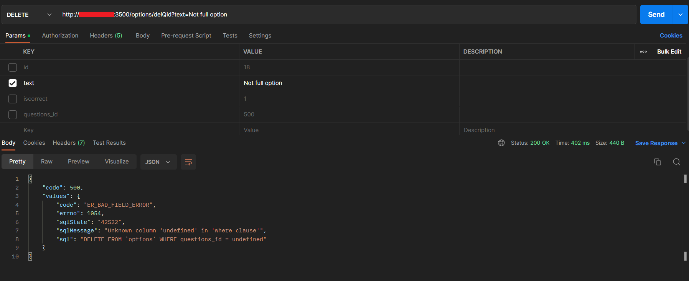Copy the response with the copy icon
Viewport: 689px width, 281px height.
coord(658,162)
